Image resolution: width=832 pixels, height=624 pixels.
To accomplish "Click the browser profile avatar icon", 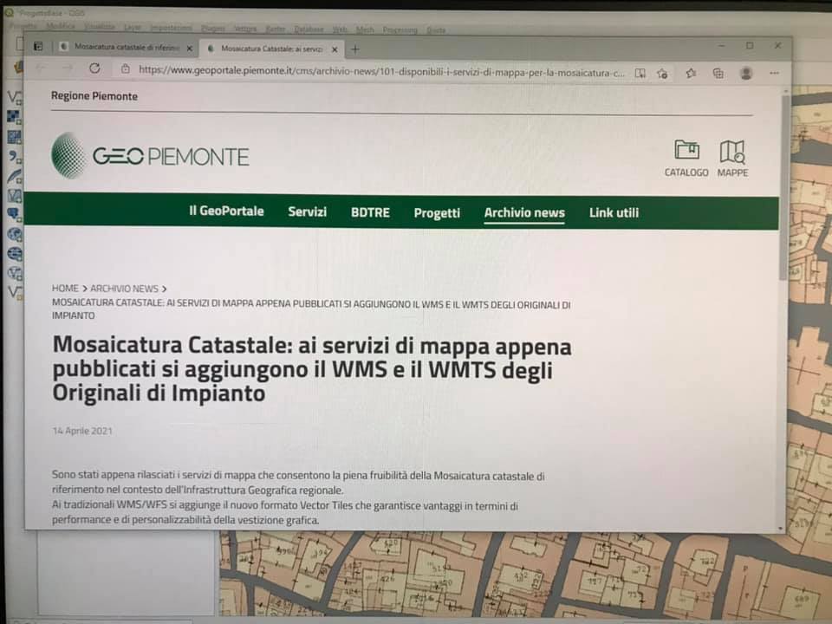I will pyautogui.click(x=746, y=73).
